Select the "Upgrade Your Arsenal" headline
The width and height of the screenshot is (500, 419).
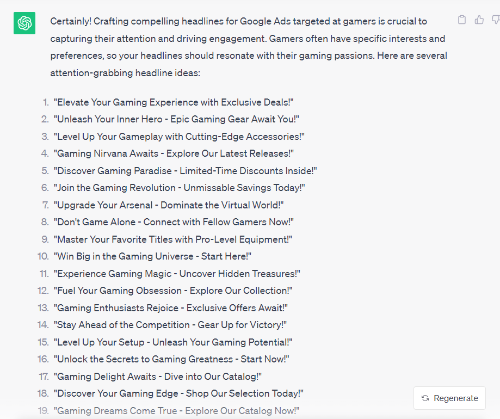tap(169, 205)
